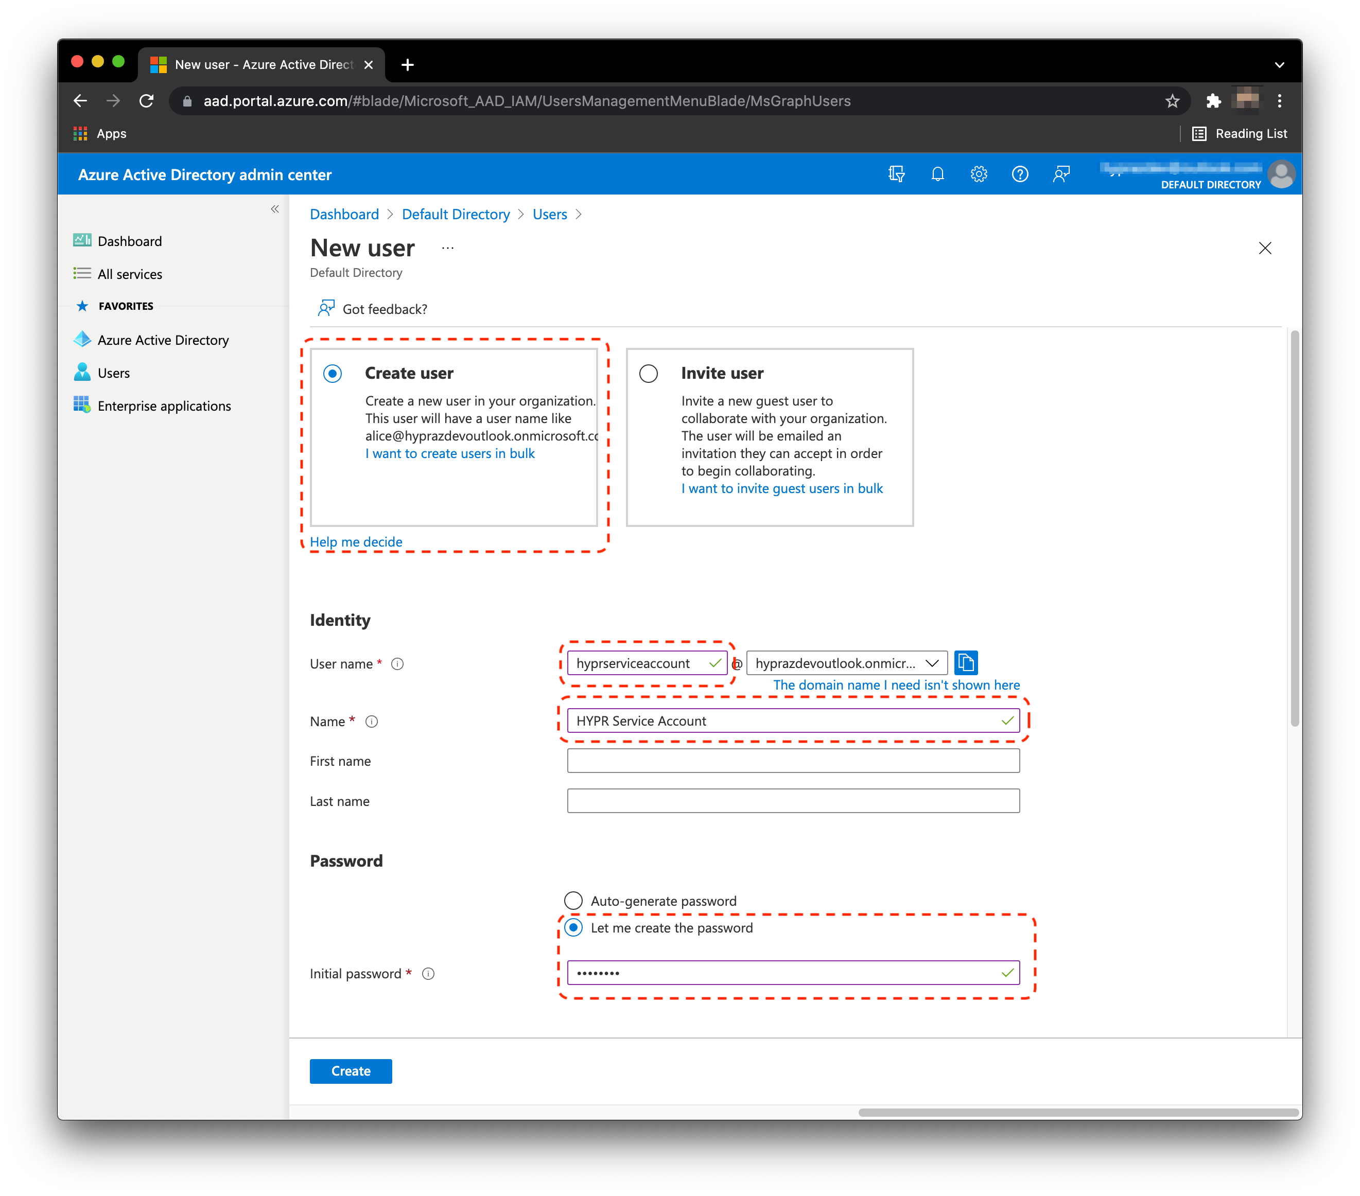The height and width of the screenshot is (1196, 1360).
Task: Click the User name info icon
Action: pyautogui.click(x=397, y=664)
